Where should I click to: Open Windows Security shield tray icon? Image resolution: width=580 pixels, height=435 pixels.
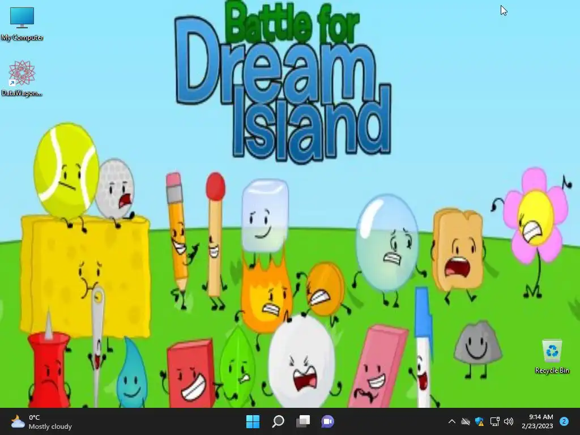click(480, 421)
